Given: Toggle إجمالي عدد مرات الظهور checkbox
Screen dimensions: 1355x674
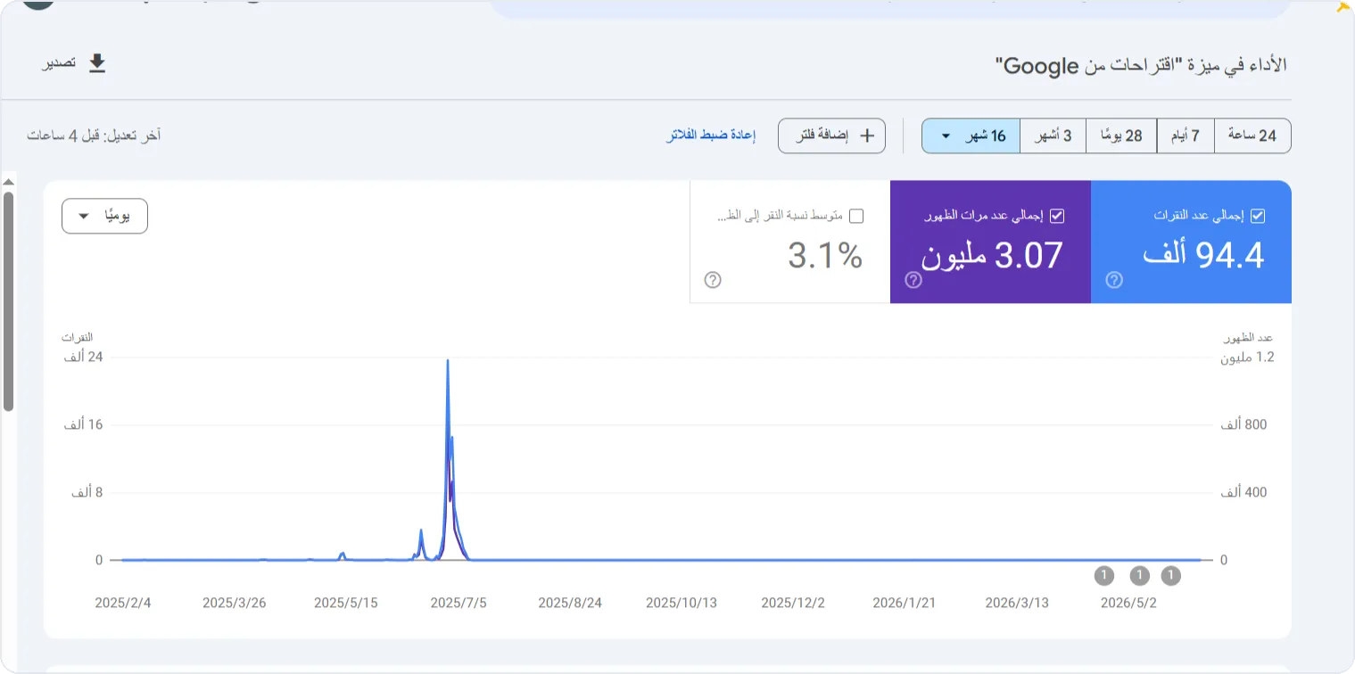Looking at the screenshot, I should [1057, 216].
